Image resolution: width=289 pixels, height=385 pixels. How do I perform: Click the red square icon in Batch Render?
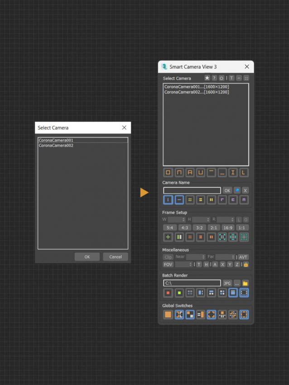[168, 293]
